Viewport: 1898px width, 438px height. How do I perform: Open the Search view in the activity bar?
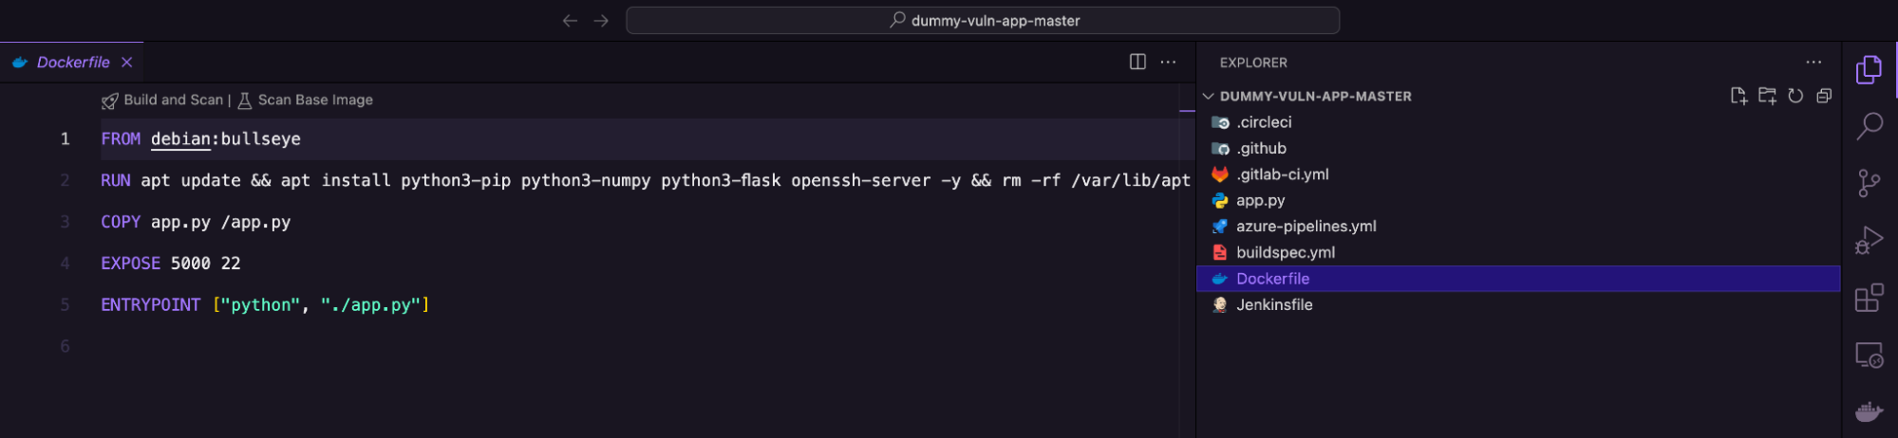[x=1870, y=125]
